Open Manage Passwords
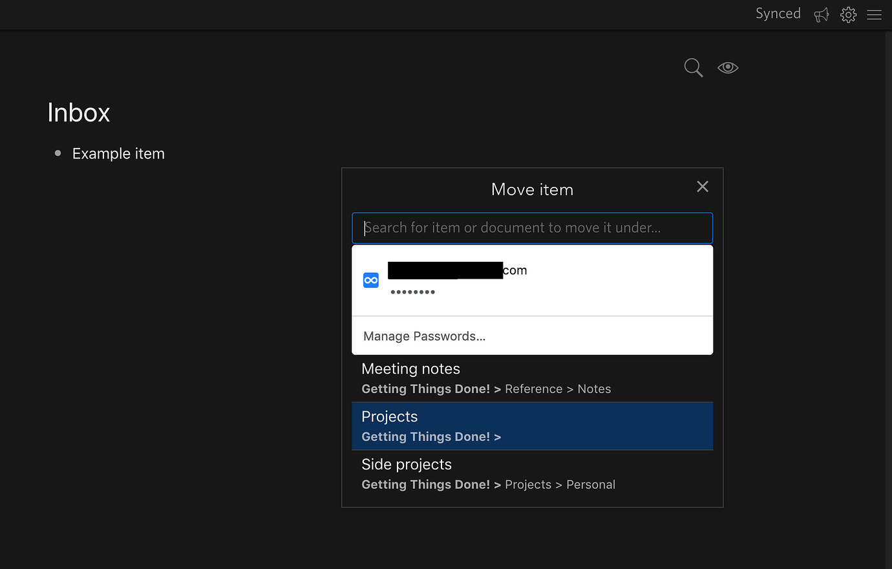Viewport: 892px width, 569px height. [x=425, y=336]
